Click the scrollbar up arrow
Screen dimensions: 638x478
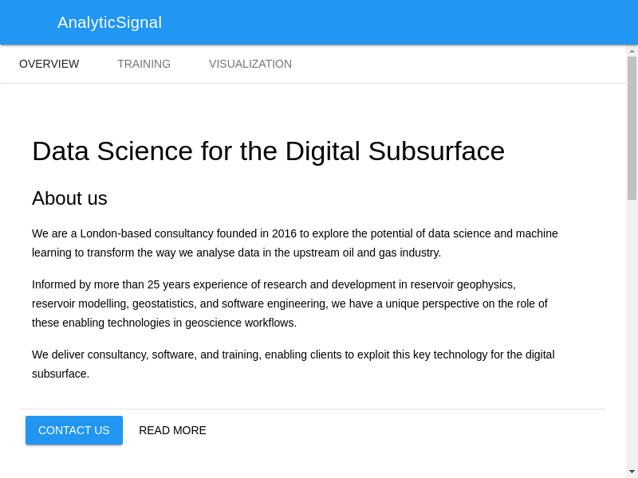coord(632,51)
